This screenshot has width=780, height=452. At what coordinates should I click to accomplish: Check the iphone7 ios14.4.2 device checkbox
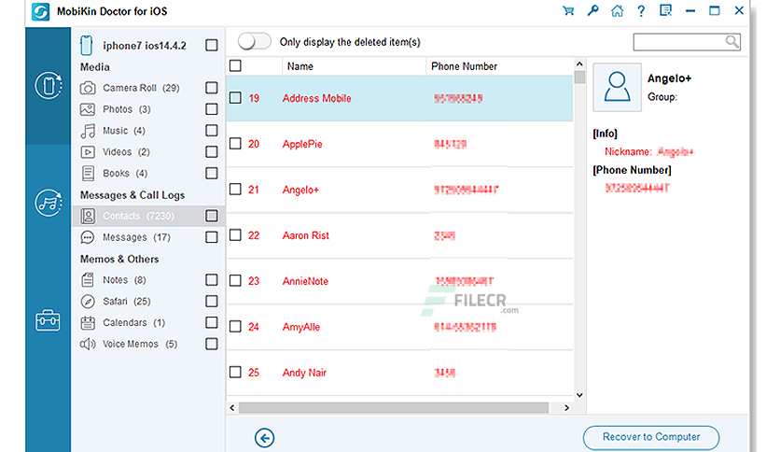[x=212, y=46]
